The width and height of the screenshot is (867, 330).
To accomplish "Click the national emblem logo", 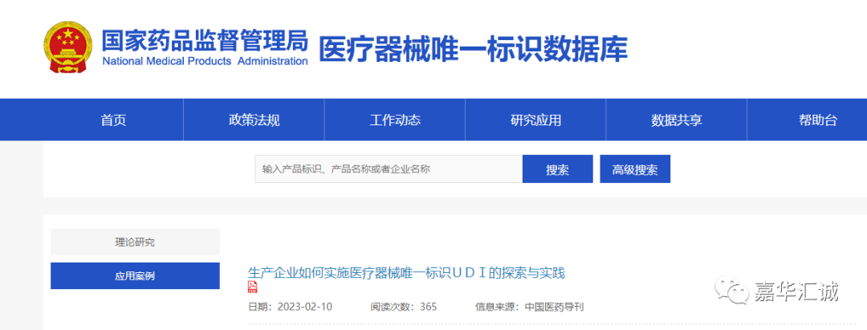I will point(68,47).
